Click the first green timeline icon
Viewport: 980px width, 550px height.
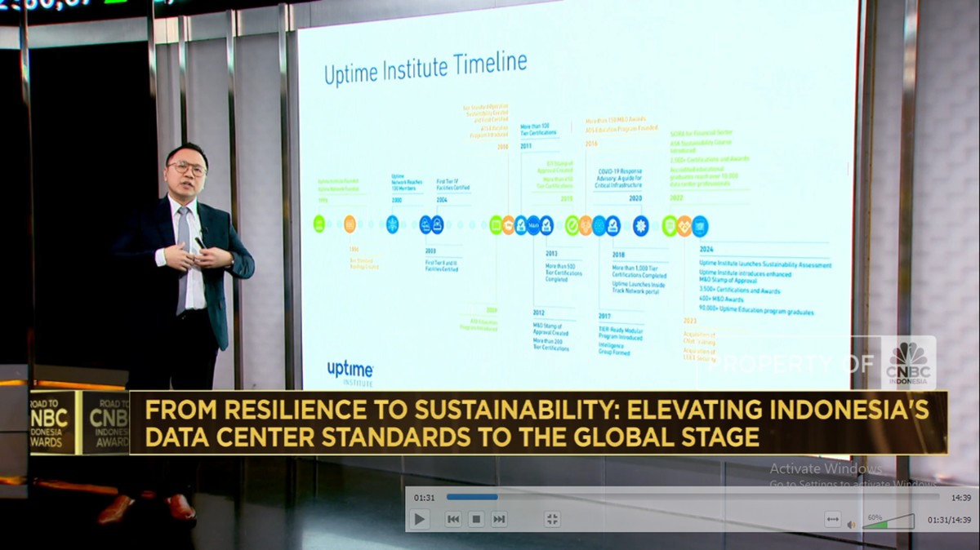pos(318,224)
